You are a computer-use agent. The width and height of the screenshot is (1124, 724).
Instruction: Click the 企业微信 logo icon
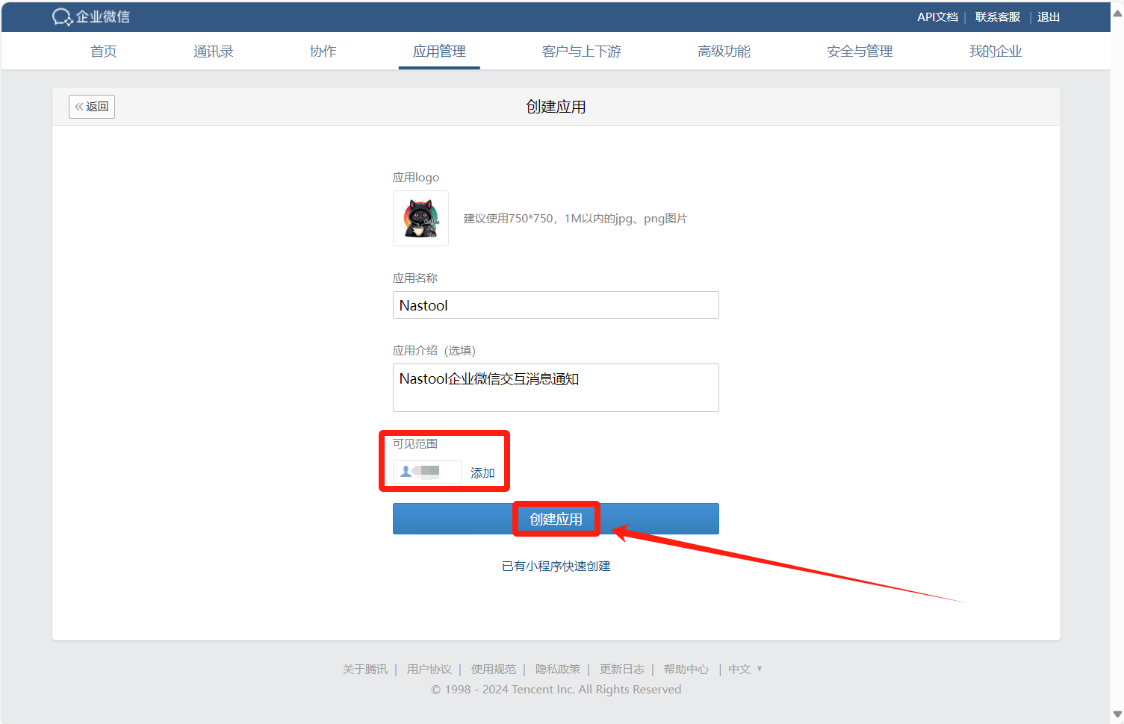pos(62,16)
